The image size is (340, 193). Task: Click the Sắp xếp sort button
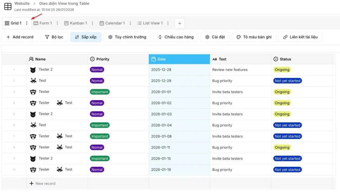86,37
